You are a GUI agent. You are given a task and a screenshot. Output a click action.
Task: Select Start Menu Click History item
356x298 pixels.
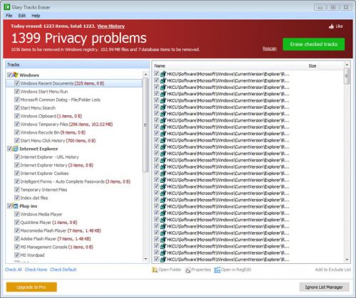click(58, 141)
